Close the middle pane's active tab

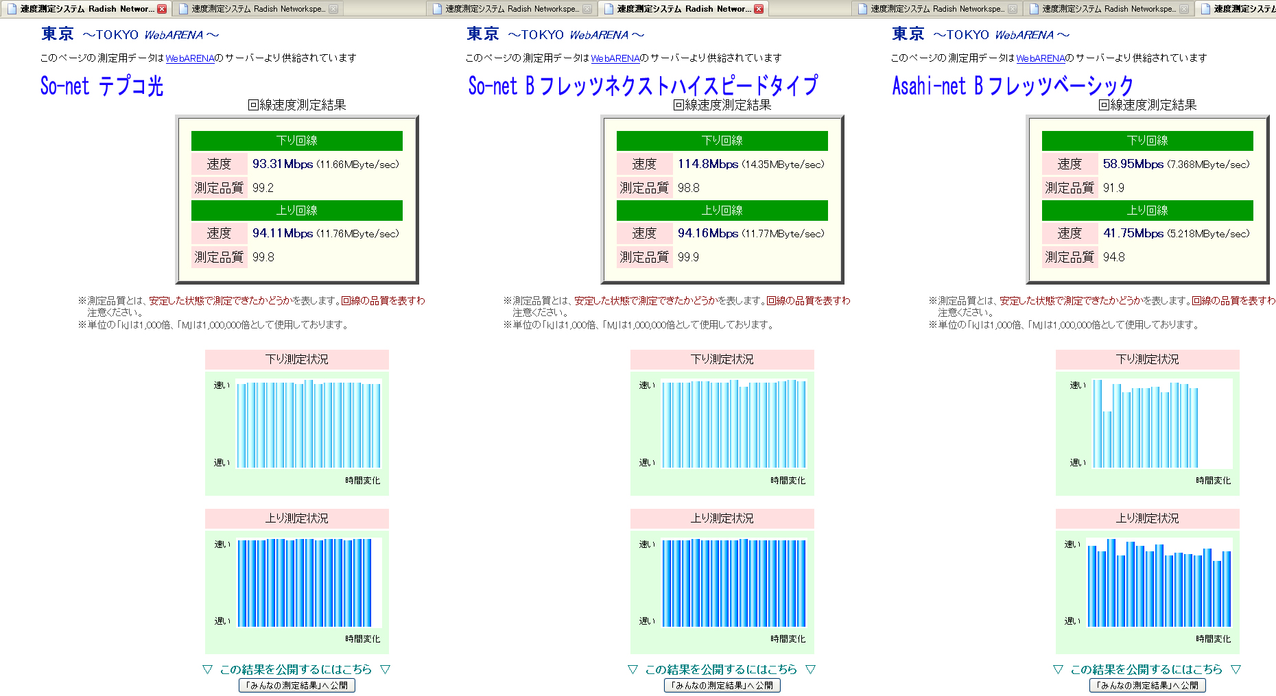click(x=759, y=9)
